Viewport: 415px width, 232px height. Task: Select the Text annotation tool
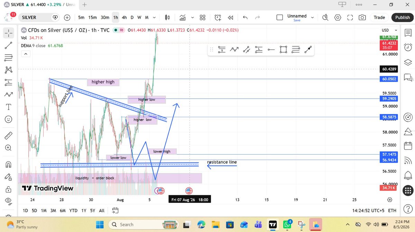click(x=9, y=106)
